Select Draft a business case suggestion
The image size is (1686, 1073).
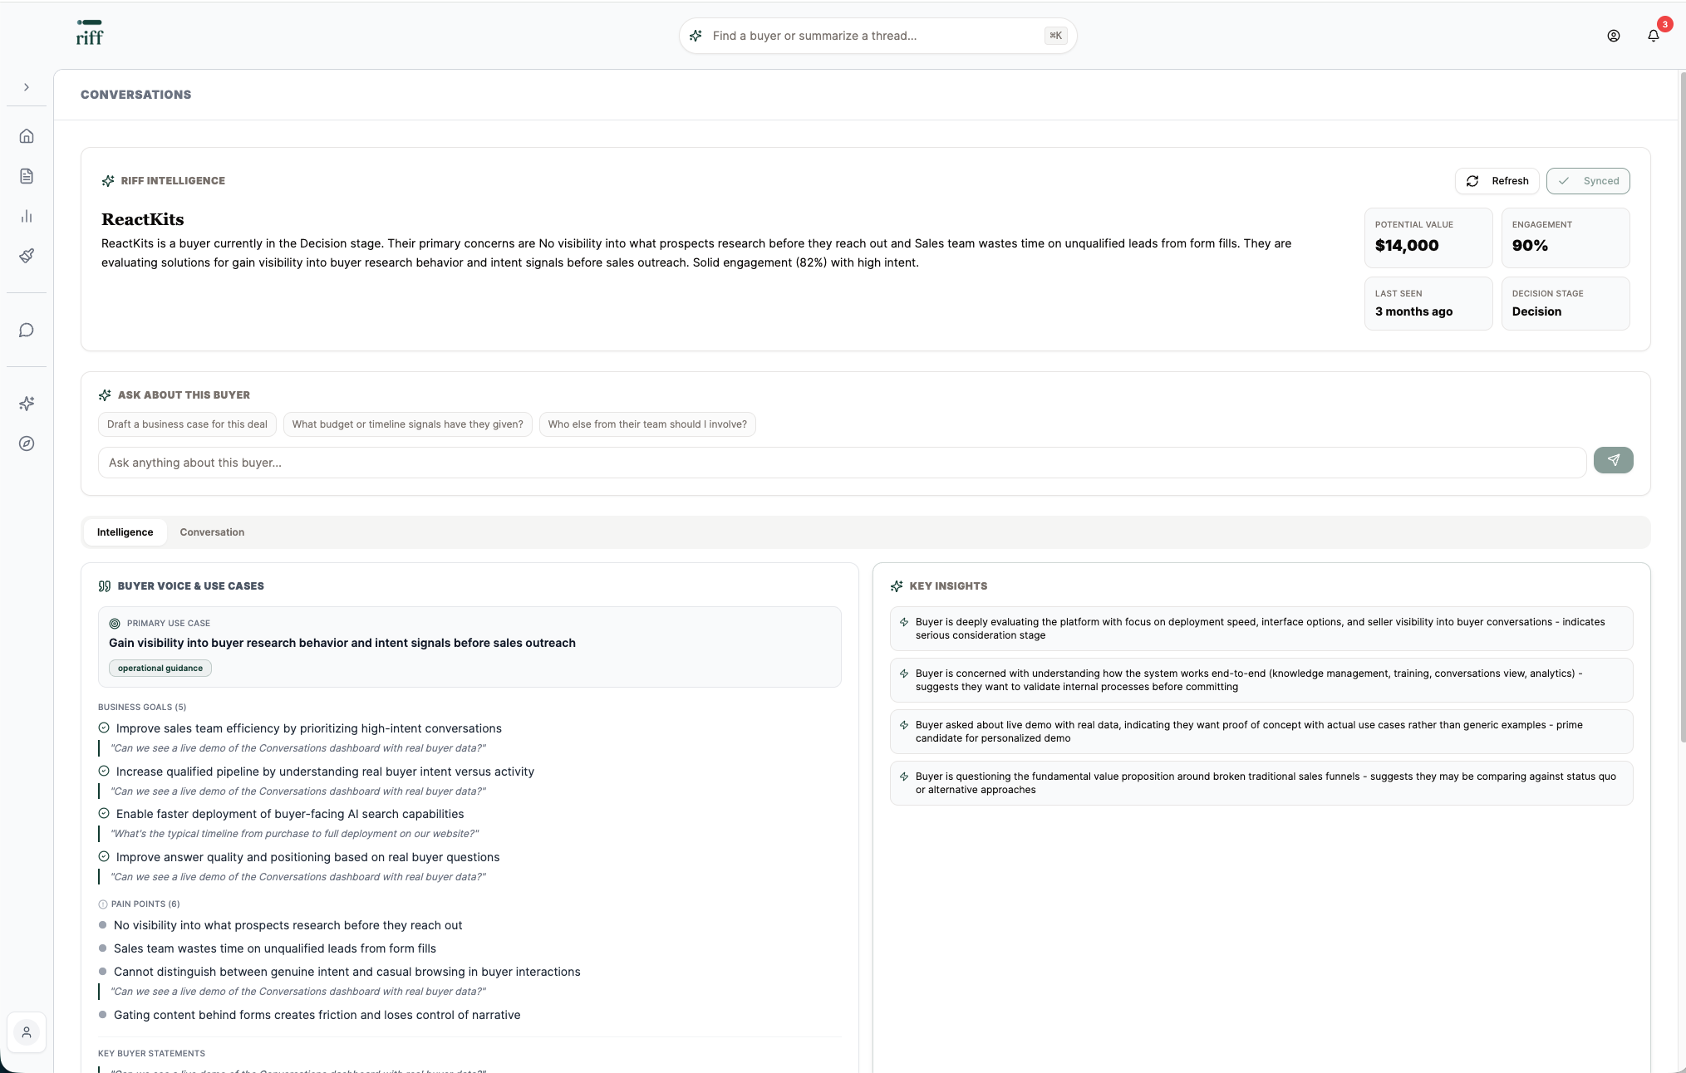[187, 424]
